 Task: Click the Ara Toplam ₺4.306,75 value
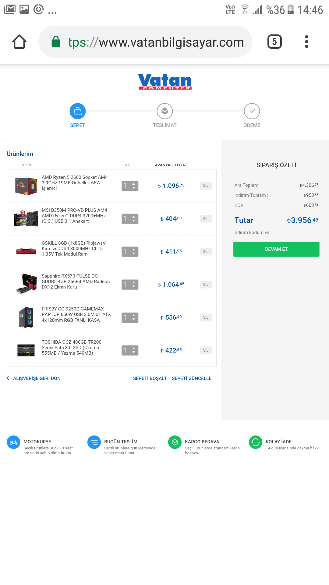309,185
